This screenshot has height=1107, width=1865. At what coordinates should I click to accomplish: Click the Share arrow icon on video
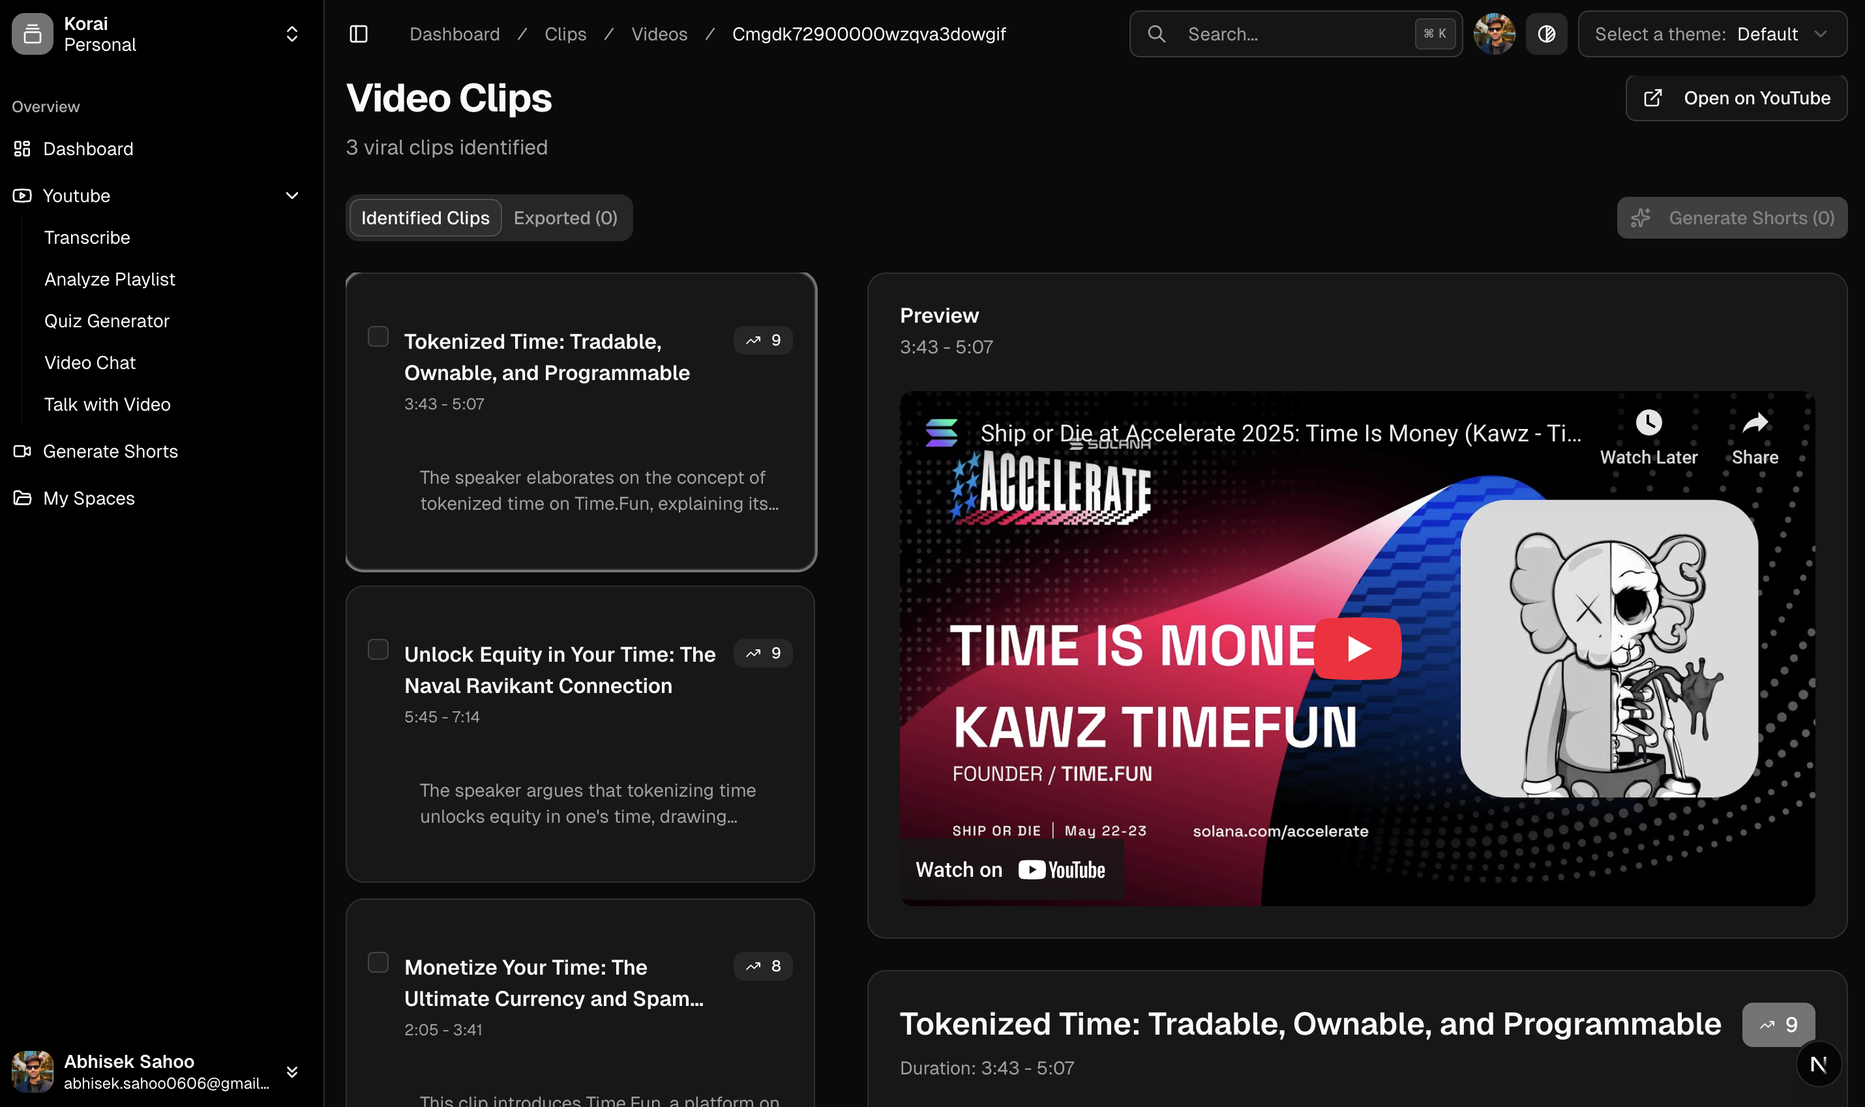coord(1755,423)
